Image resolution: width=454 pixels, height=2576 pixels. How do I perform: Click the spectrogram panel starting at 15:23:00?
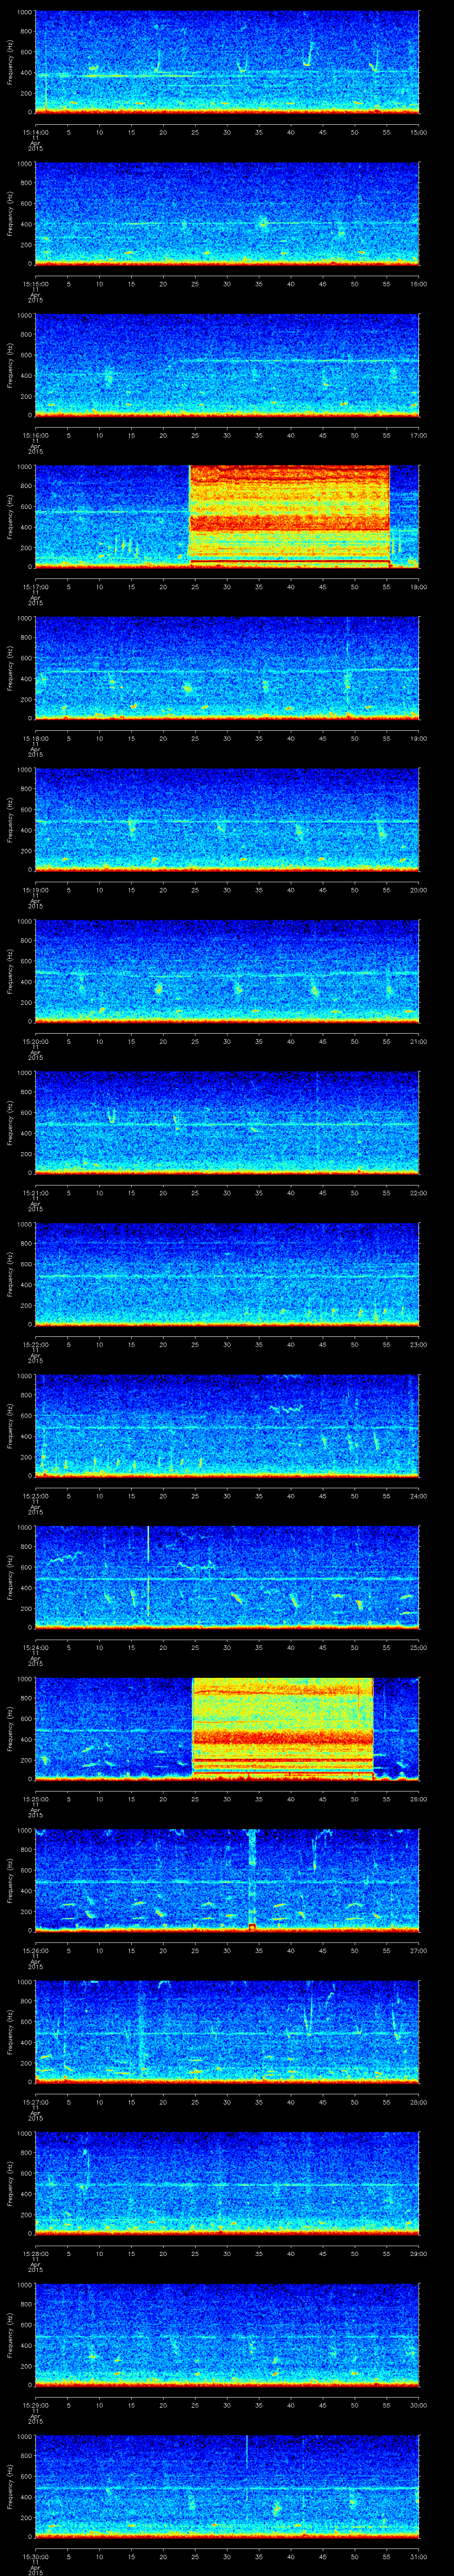[227, 1427]
